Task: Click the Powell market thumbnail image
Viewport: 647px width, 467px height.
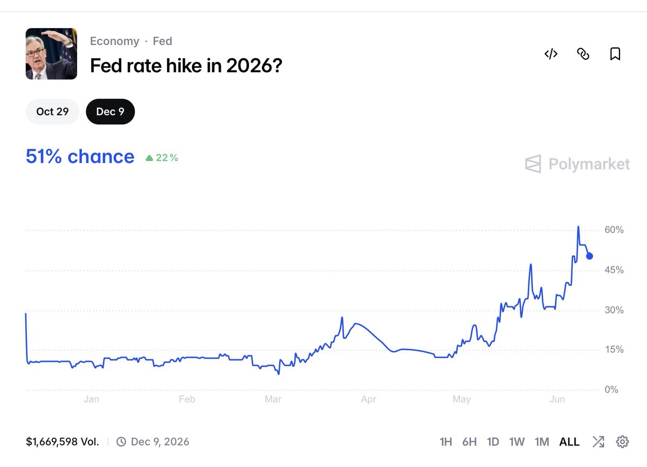Action: tap(51, 54)
